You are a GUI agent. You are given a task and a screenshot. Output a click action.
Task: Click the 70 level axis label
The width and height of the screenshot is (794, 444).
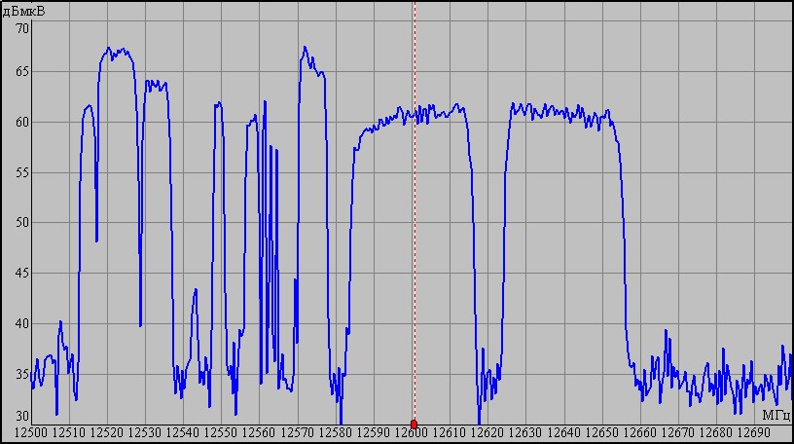(x=22, y=28)
